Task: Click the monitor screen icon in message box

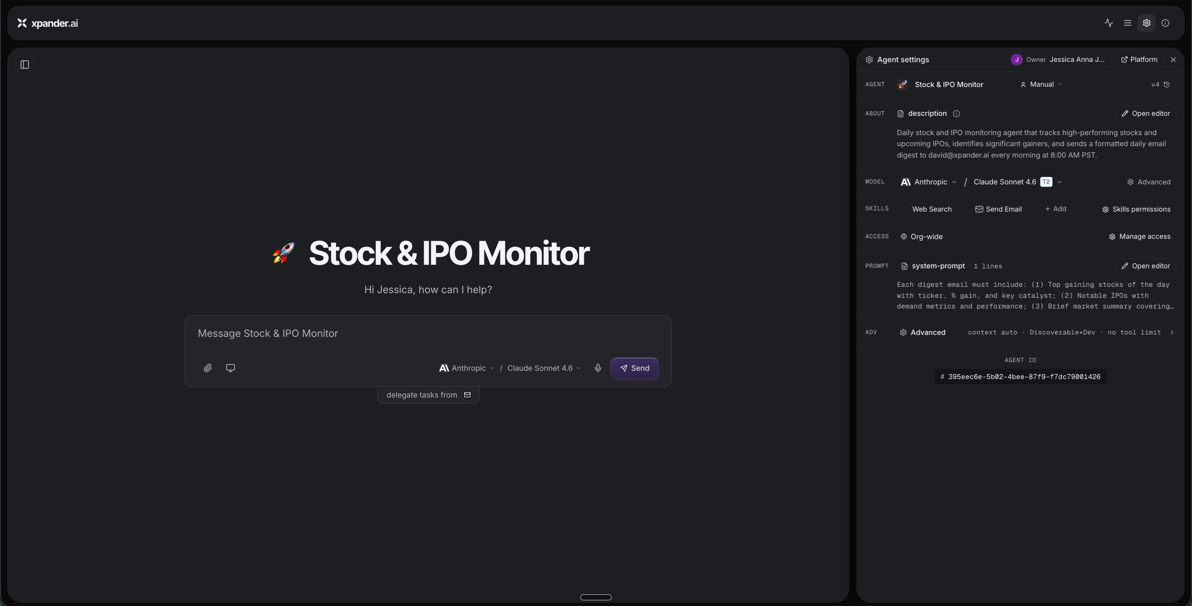Action: coord(231,368)
